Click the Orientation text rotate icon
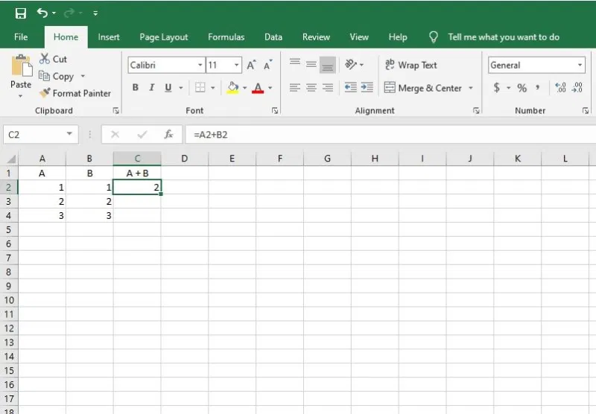This screenshot has width=596, height=414. coord(351,64)
